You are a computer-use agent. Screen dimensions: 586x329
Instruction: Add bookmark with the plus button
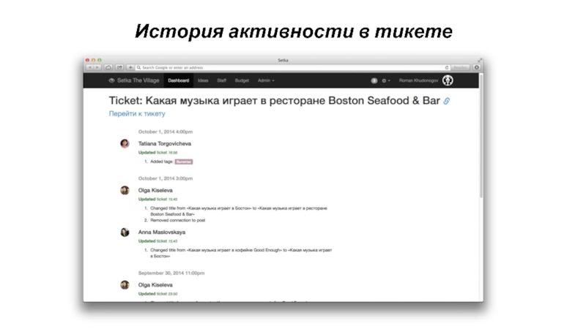(x=130, y=67)
